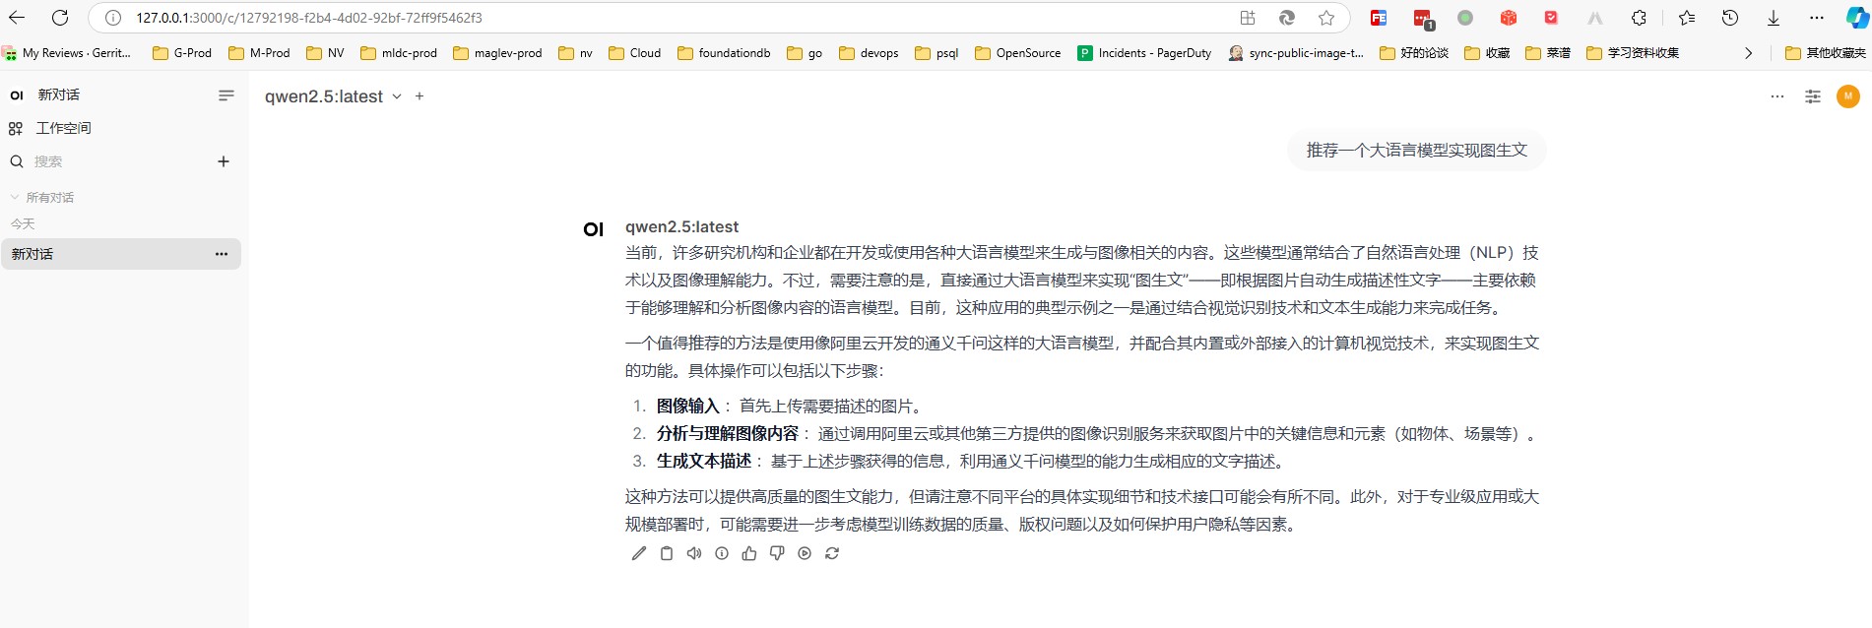Give thumbs down to the response

pos(777,553)
